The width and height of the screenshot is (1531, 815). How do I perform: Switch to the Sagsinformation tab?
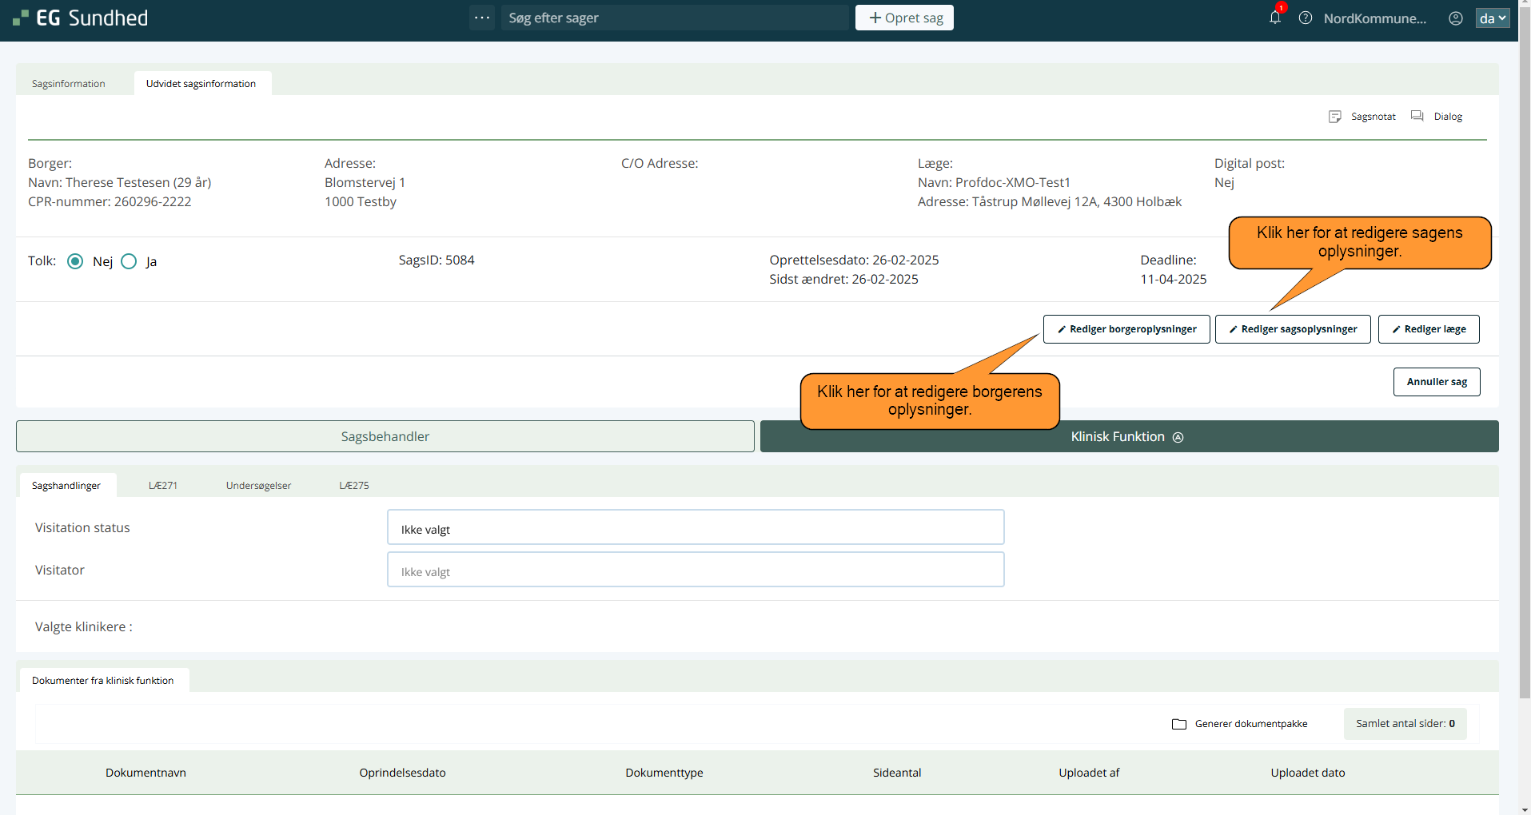click(69, 84)
